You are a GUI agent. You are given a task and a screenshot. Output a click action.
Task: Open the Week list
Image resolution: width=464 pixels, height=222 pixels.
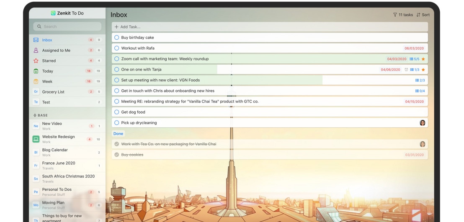[47, 82]
